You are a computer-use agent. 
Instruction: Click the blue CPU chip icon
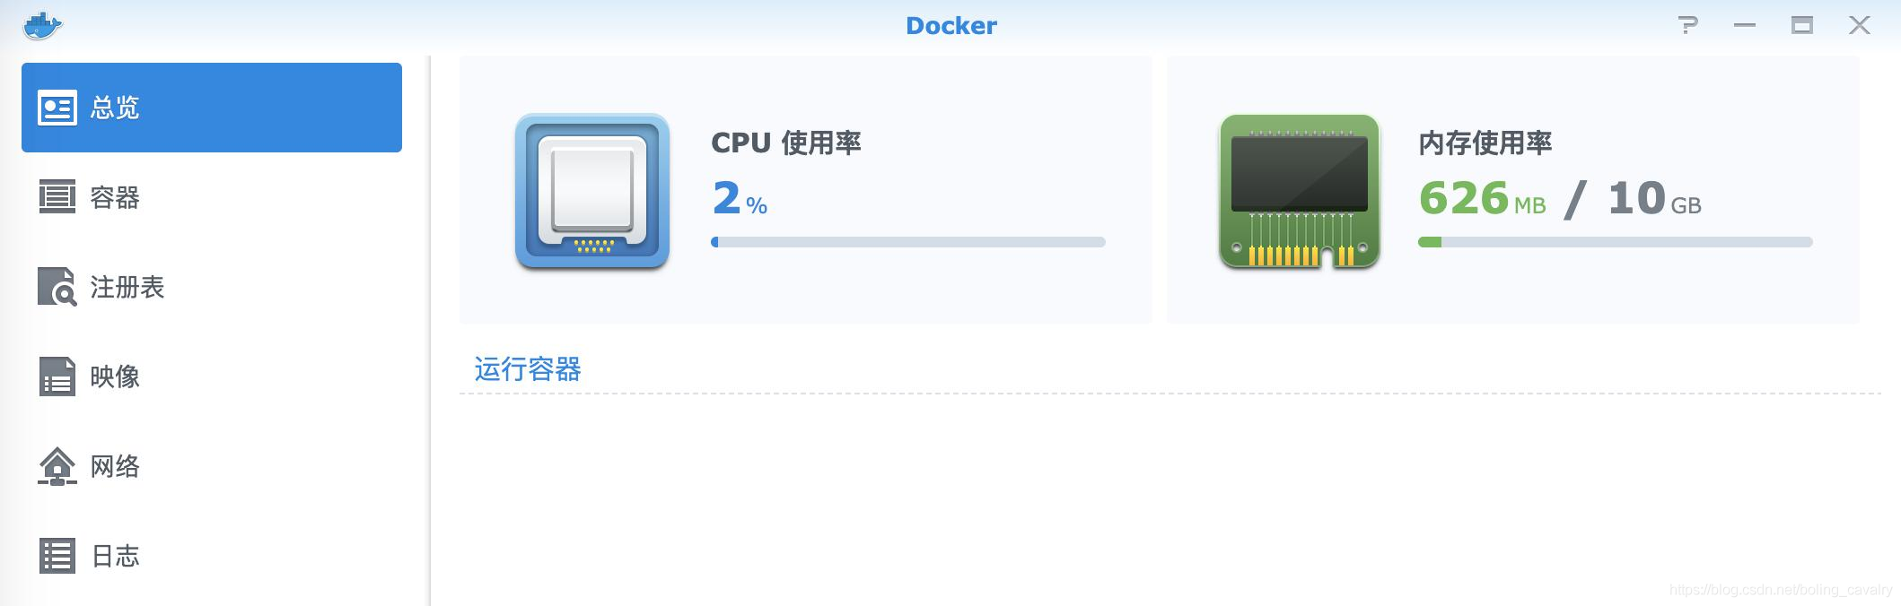point(592,191)
